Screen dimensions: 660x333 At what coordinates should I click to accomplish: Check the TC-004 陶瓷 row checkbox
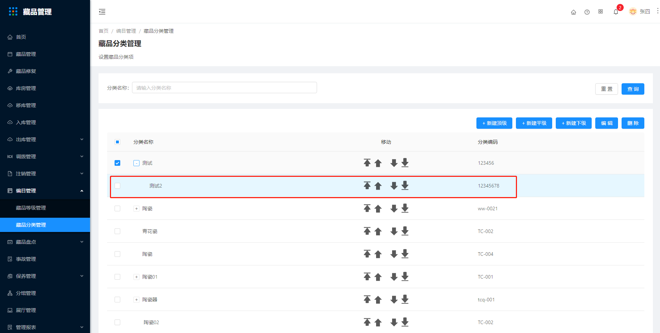click(x=117, y=254)
